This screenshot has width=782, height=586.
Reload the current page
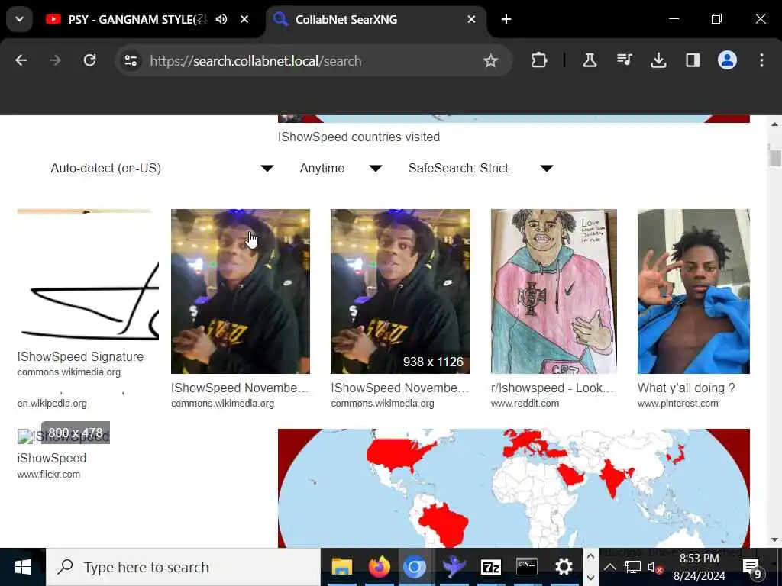(90, 61)
